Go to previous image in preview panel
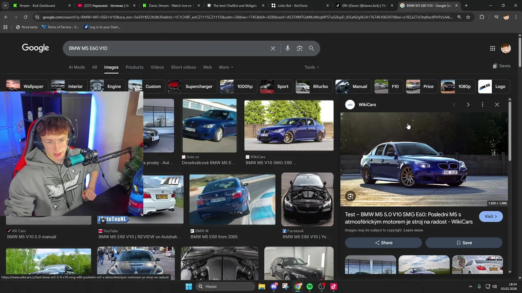Viewport: 522px width, 293px height. pos(454,105)
